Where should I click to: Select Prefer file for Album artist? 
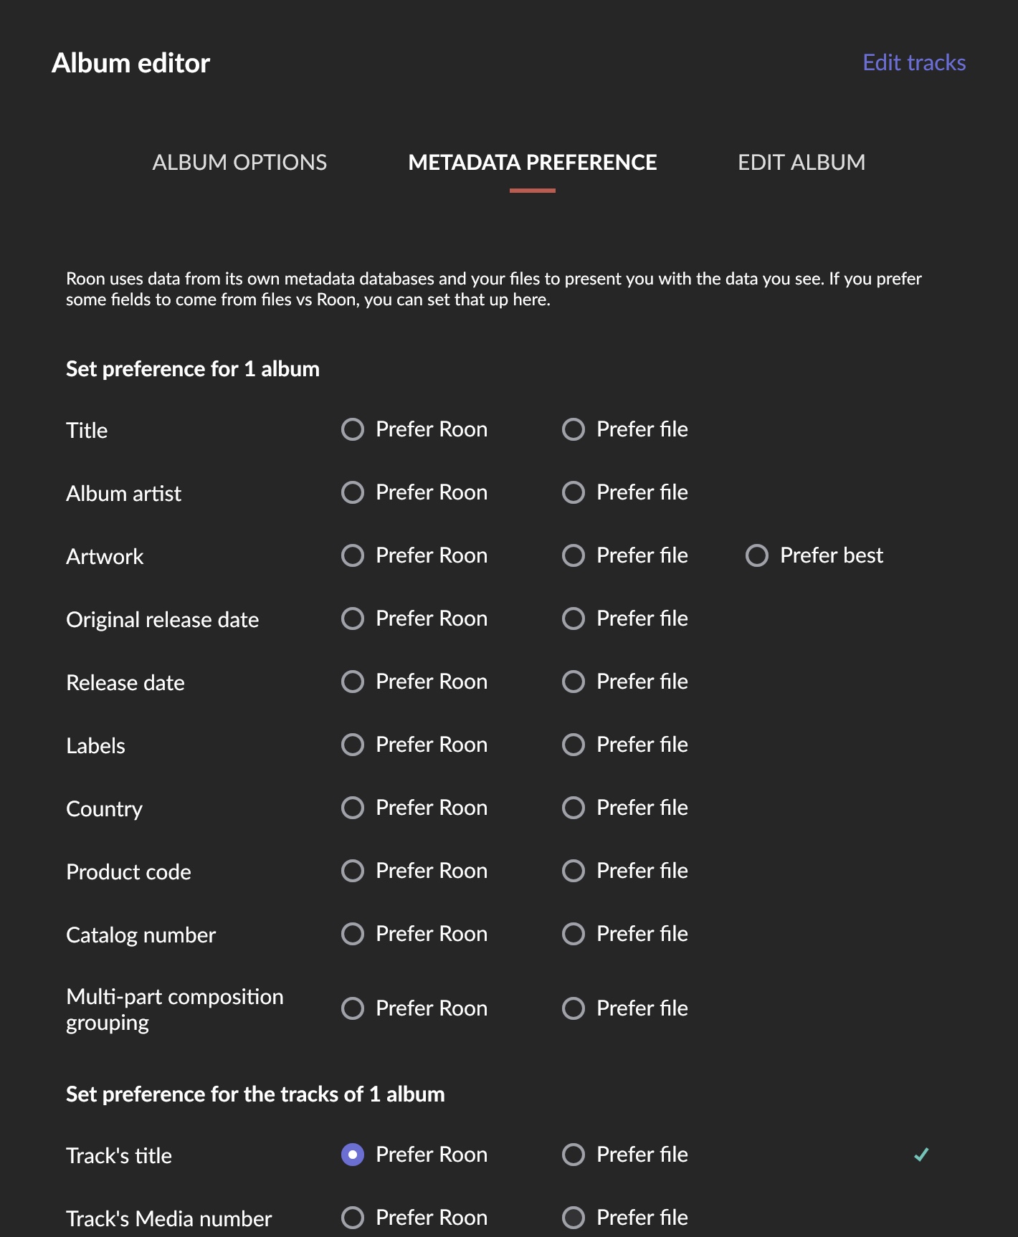574,492
